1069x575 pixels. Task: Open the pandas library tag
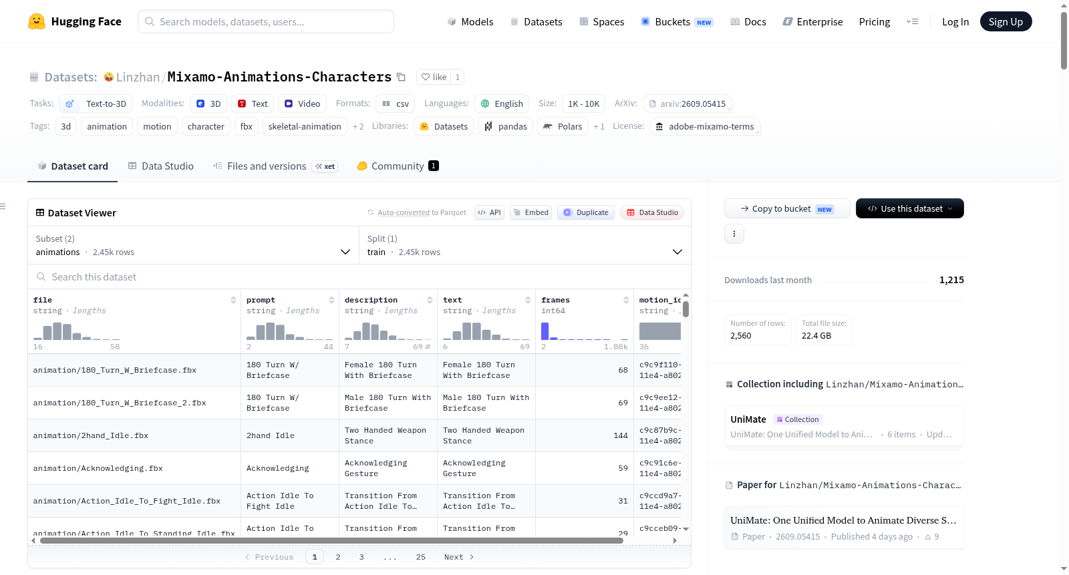[x=505, y=126]
